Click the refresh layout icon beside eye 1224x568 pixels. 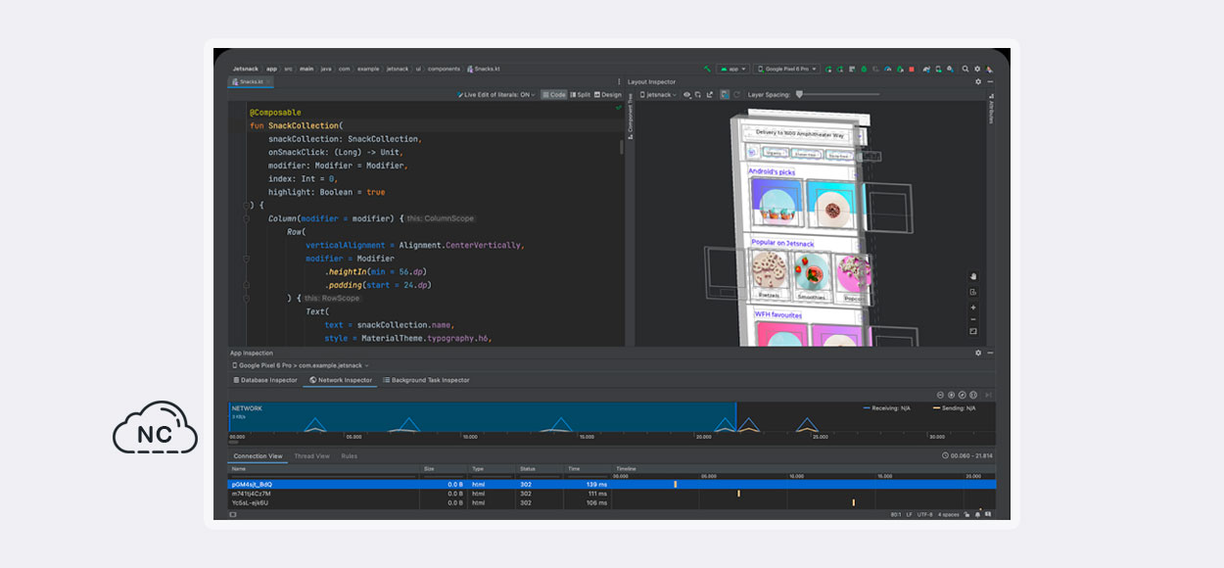pos(697,95)
